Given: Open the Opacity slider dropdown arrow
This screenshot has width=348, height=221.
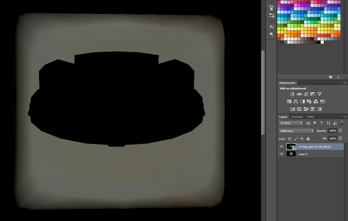Looking at the screenshot, I should click(340, 131).
